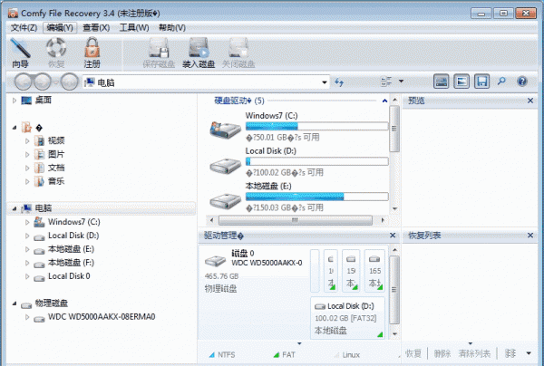Open the 查看(X) menu

[96, 28]
